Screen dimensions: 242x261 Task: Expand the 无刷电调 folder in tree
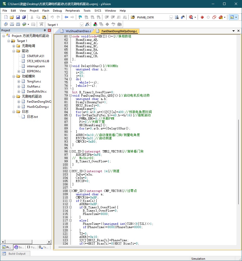[14, 46]
